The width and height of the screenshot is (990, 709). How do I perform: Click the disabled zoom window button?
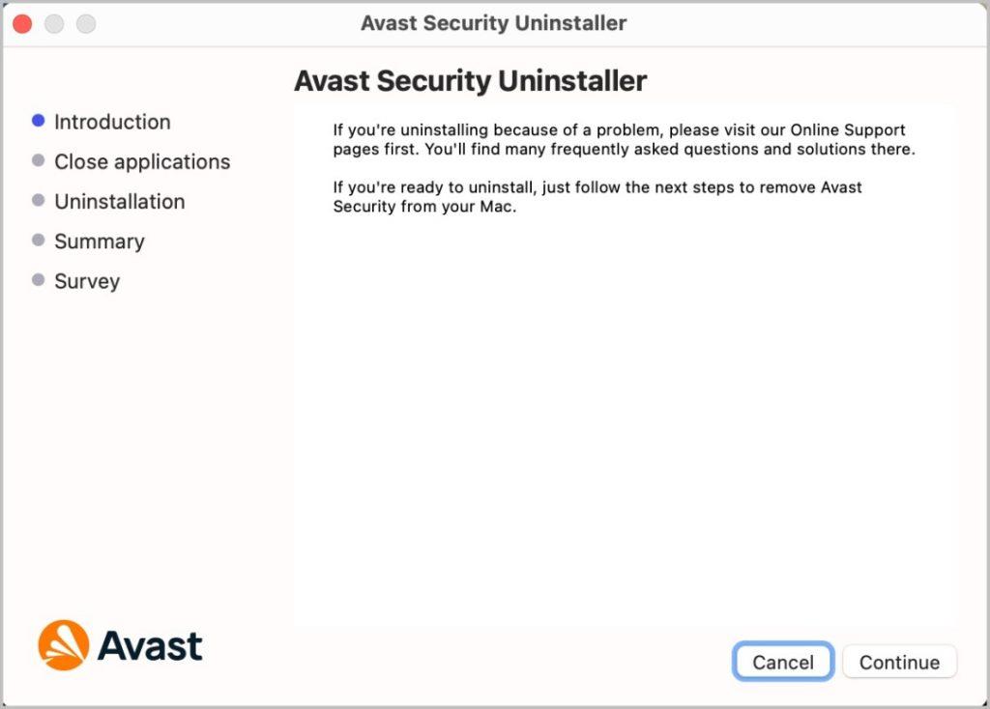(x=86, y=24)
